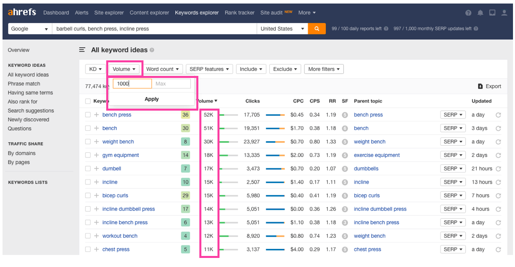This screenshot has height=267, width=515.
Task: Open the Word count filter dropdown
Action: [x=162, y=69]
